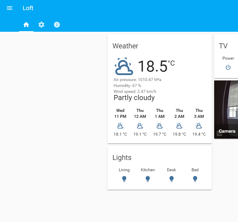Toggle the TV Power button
Screen dimensions: 238x222
click(228, 67)
